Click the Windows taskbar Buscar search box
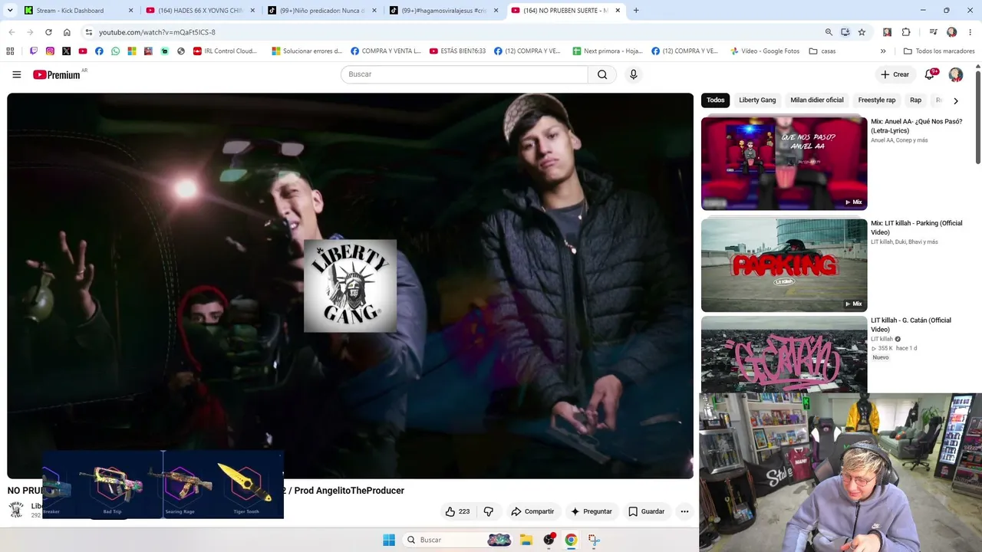 pyautogui.click(x=458, y=540)
